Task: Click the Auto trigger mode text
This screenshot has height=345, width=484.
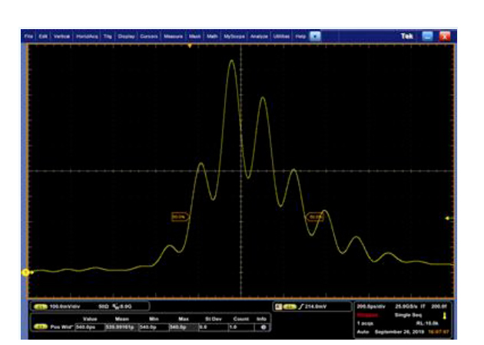Action: (x=363, y=332)
